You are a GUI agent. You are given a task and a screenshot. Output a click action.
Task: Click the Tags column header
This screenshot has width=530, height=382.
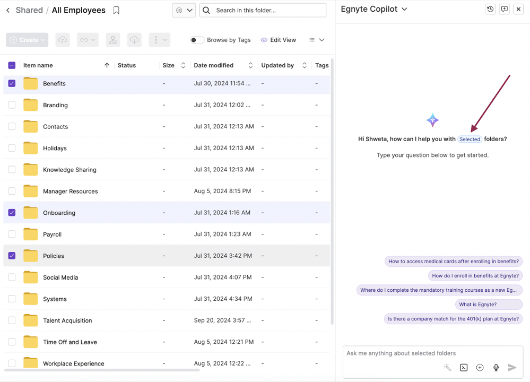322,65
